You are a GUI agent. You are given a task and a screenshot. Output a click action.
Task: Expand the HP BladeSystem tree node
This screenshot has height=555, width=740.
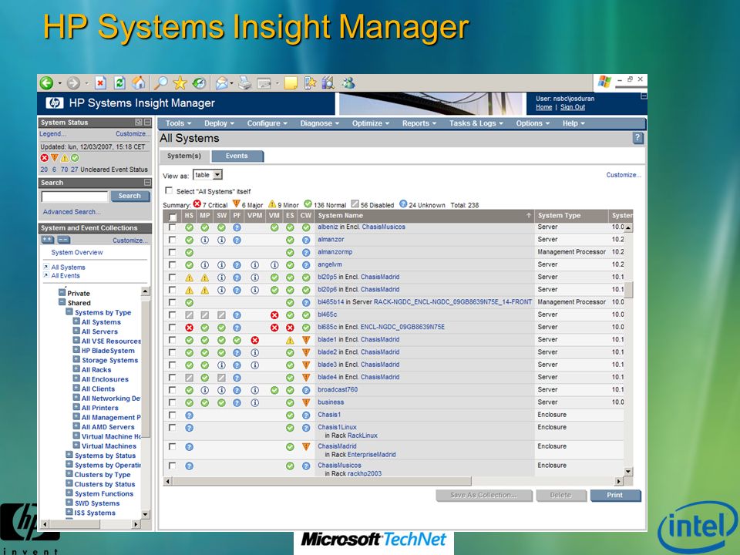(x=76, y=350)
